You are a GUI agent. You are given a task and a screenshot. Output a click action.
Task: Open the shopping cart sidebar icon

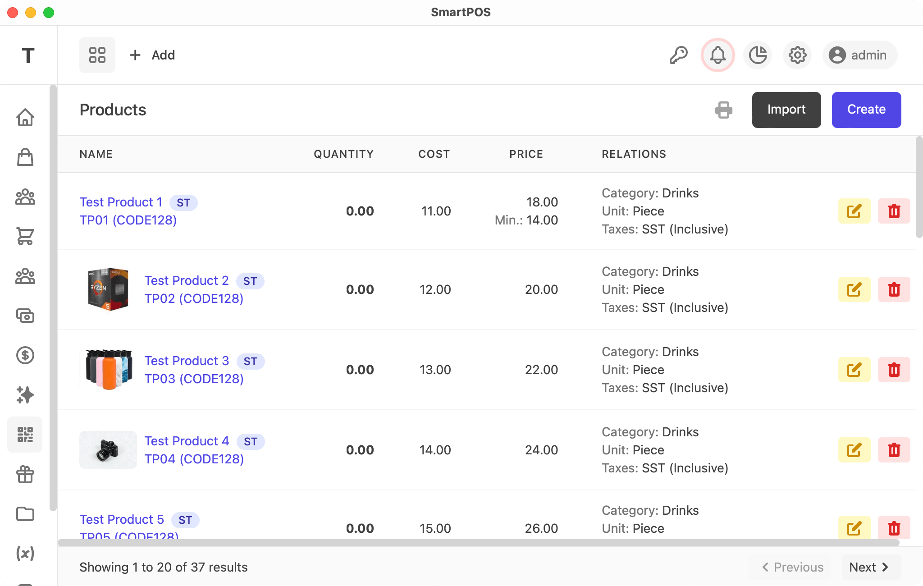click(x=25, y=236)
